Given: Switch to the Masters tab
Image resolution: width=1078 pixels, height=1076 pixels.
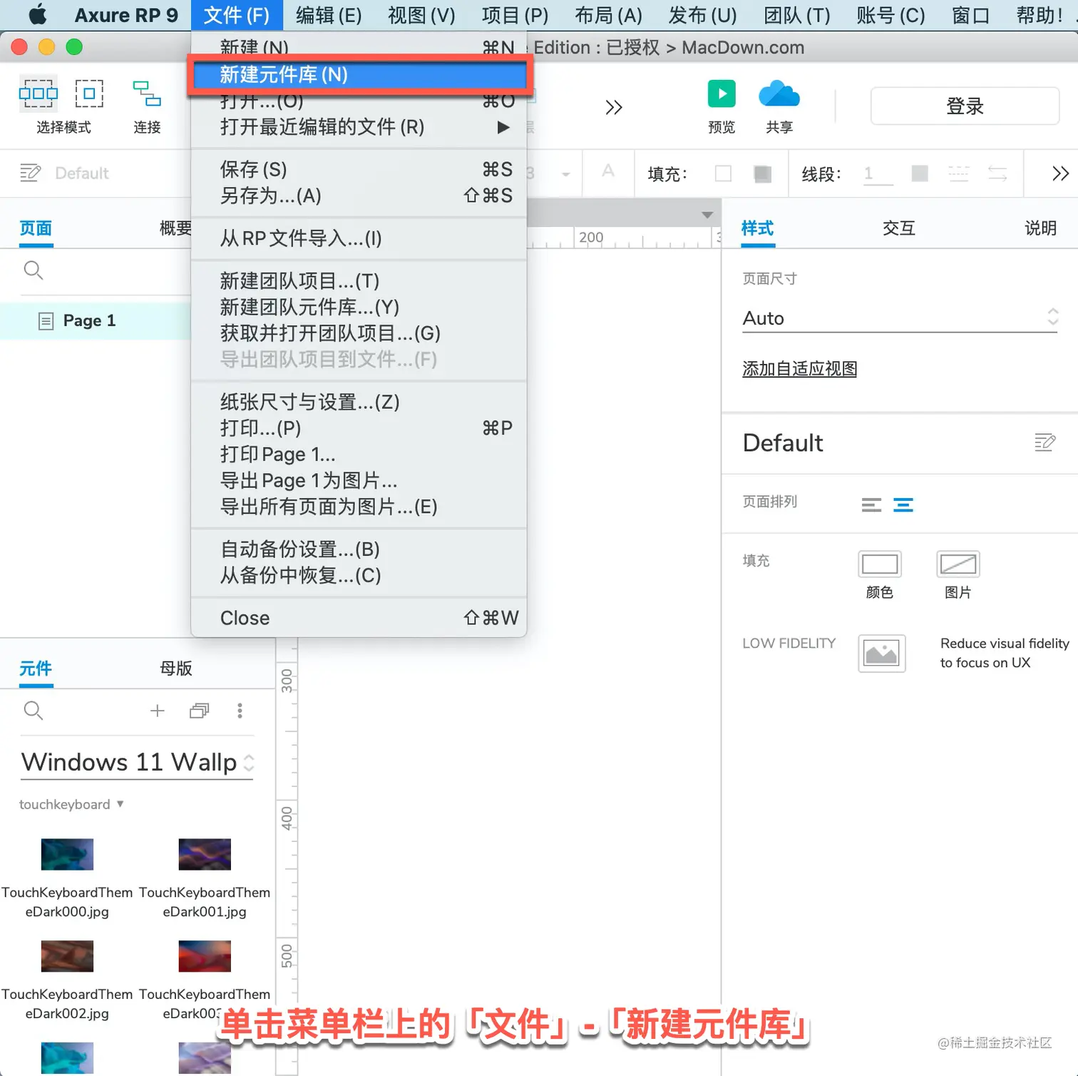Looking at the screenshot, I should tap(176, 669).
